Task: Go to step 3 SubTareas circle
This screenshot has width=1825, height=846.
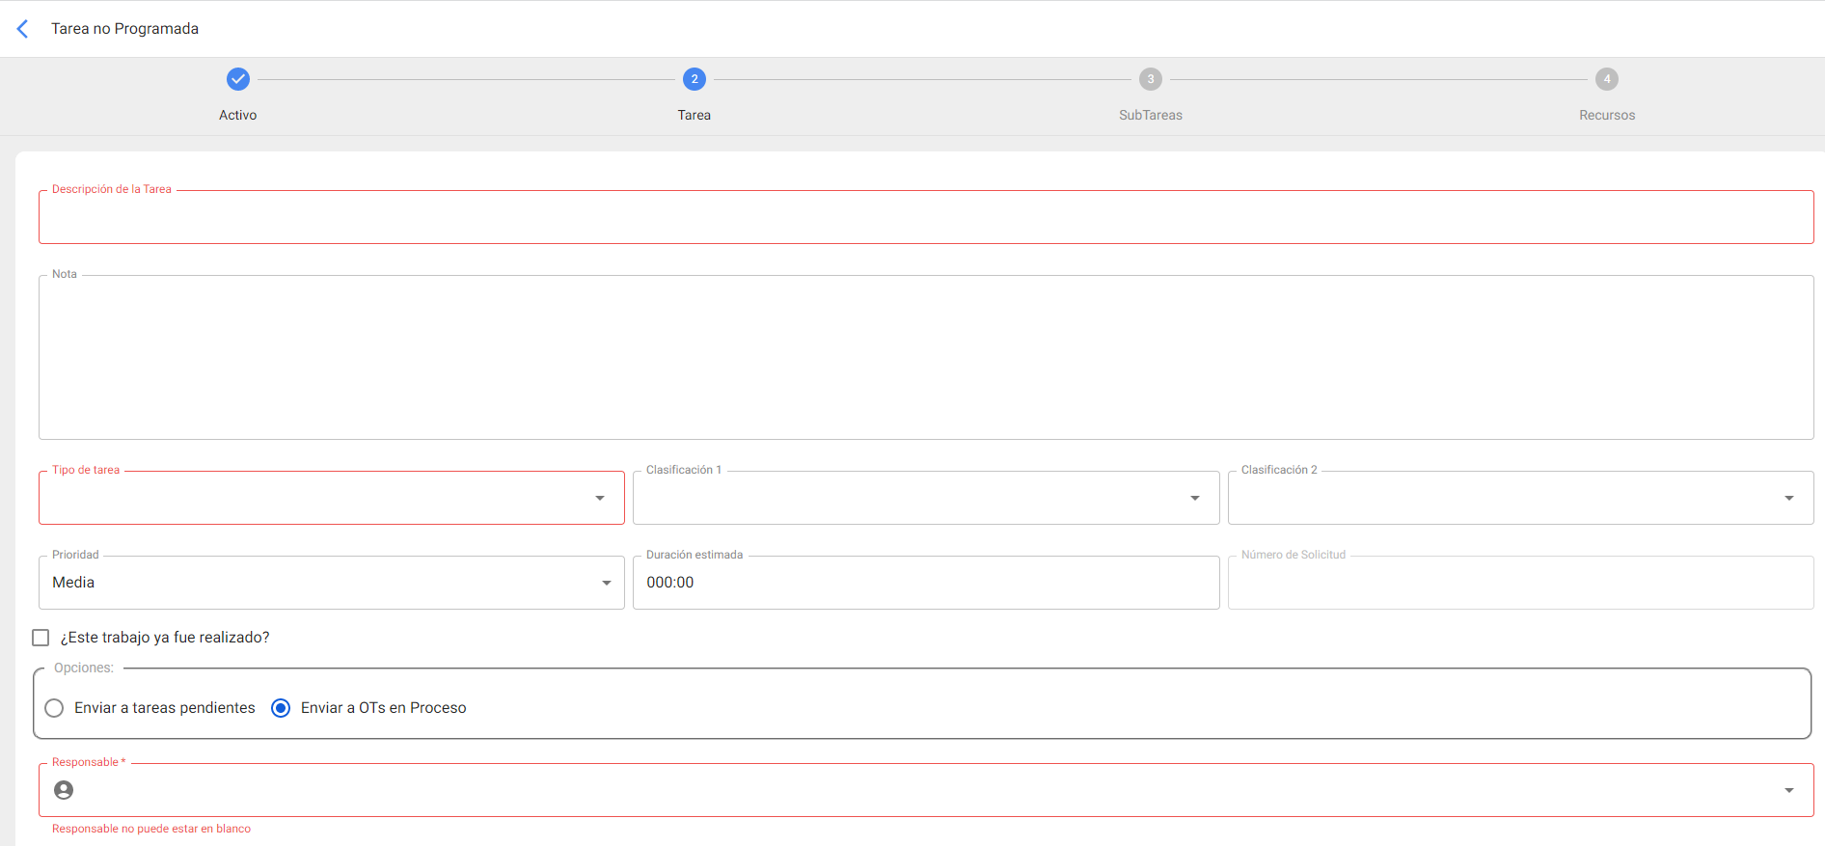Action: [x=1151, y=79]
